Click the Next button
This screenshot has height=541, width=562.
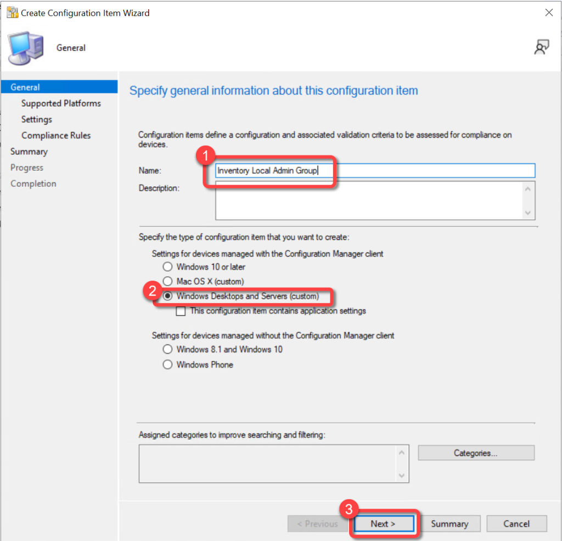[x=384, y=523]
